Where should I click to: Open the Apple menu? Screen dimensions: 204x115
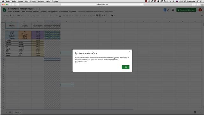coord(3,1)
